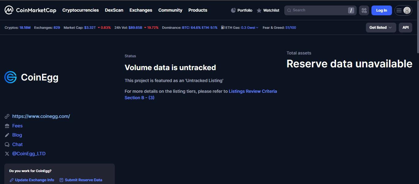
Task: Click the Update Exchange Info pencil icon
Action: tap(12, 180)
